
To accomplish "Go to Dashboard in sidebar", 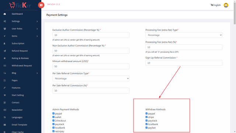I will click(17, 14).
